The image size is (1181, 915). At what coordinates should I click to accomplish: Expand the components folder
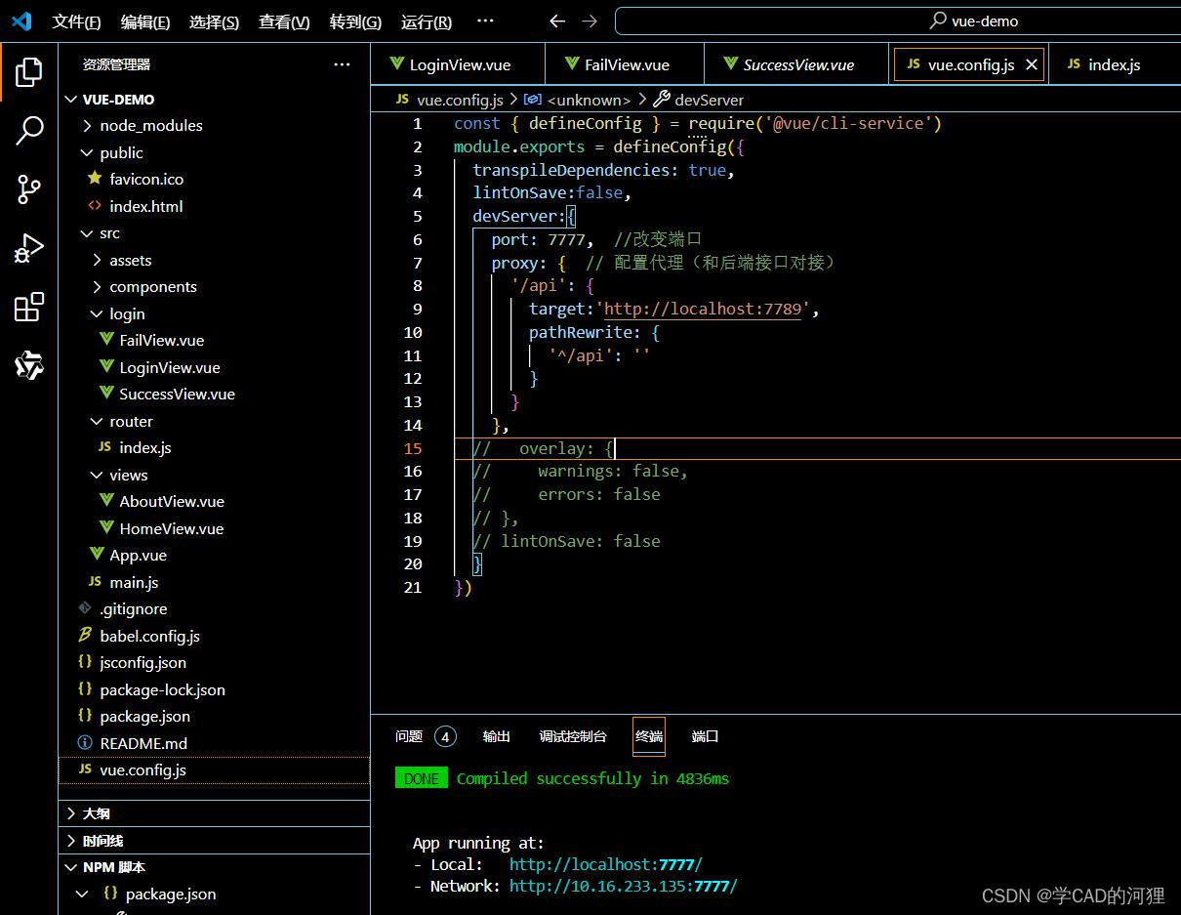point(97,286)
